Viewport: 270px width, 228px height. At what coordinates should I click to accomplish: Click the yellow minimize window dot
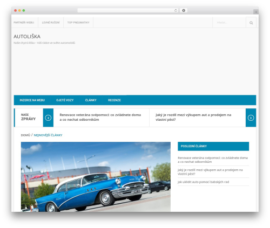tap(19, 10)
